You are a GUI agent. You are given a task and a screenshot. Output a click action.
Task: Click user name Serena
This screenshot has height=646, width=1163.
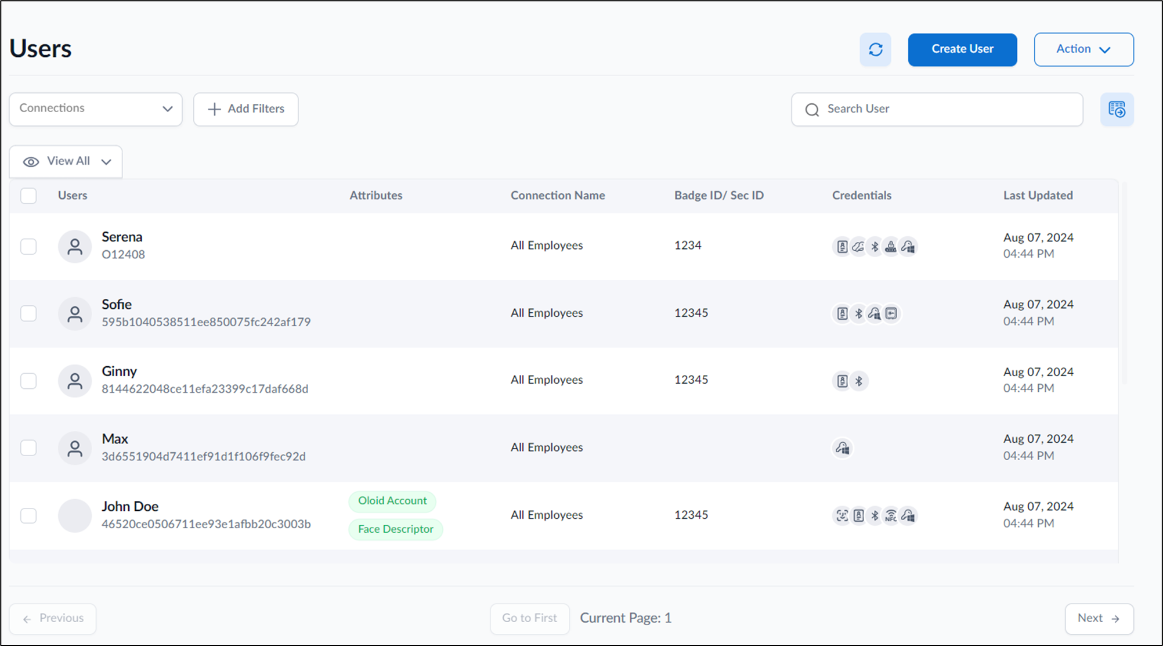coord(122,237)
